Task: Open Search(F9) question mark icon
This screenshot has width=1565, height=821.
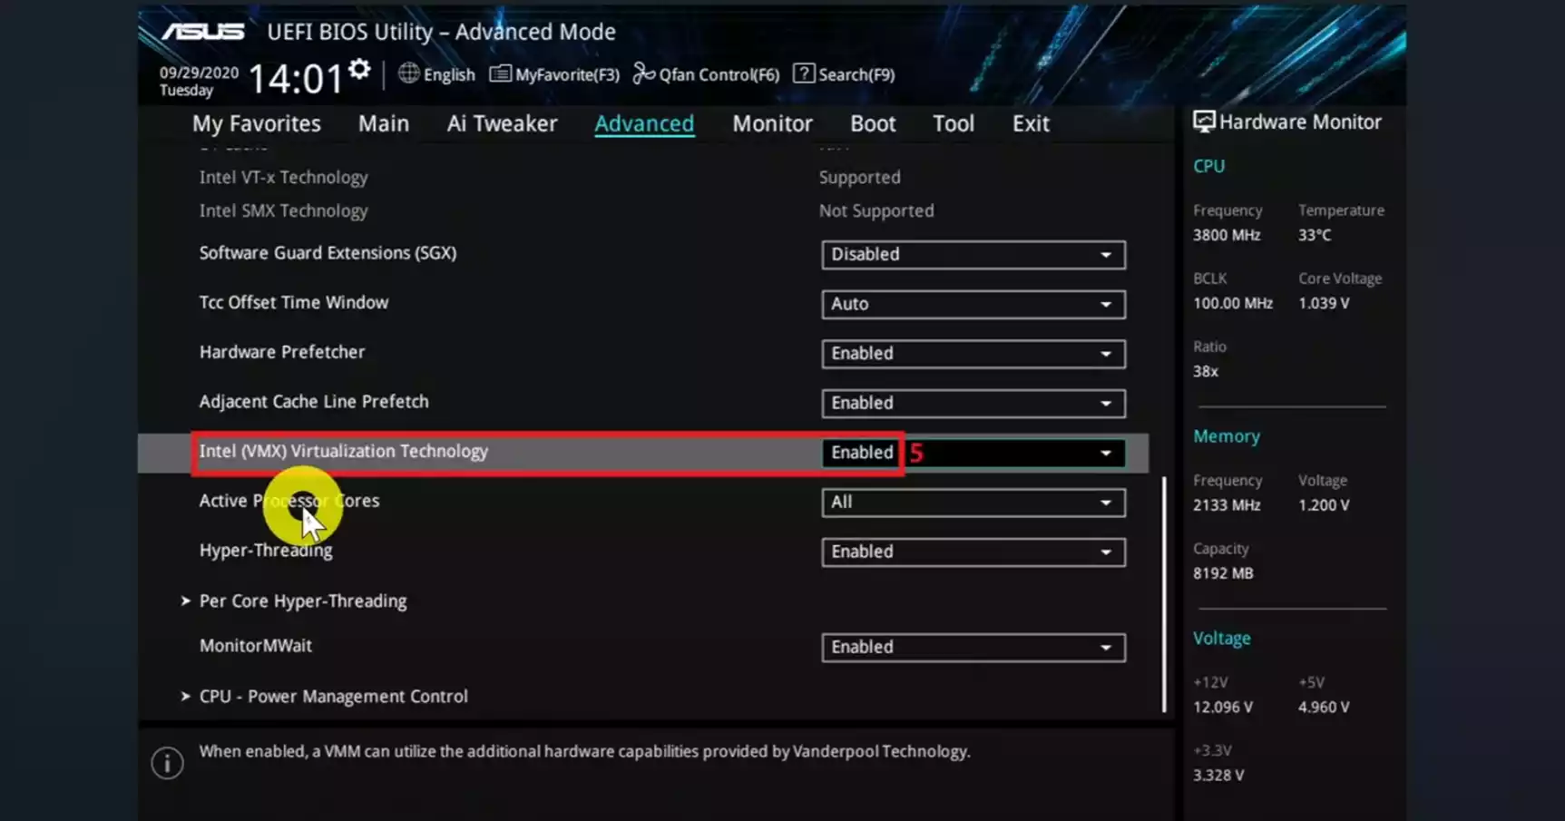Action: [804, 73]
